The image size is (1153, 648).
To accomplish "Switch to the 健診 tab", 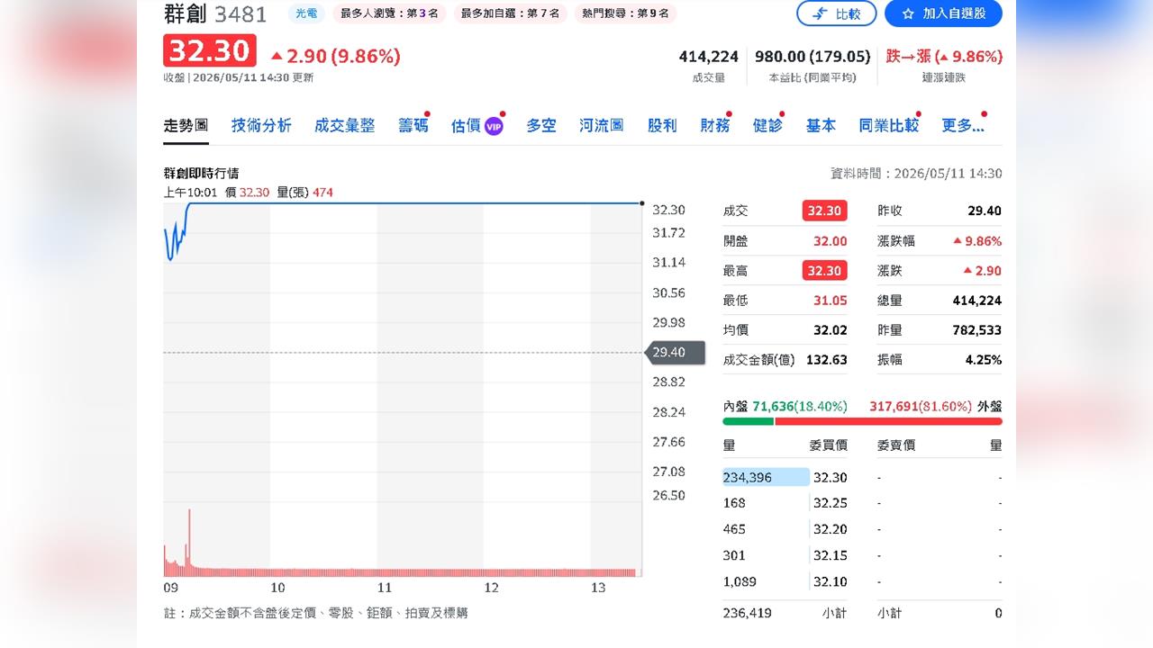I will (x=767, y=126).
